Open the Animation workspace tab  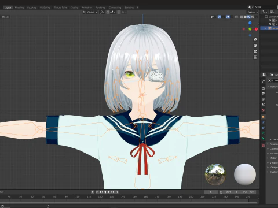click(87, 8)
